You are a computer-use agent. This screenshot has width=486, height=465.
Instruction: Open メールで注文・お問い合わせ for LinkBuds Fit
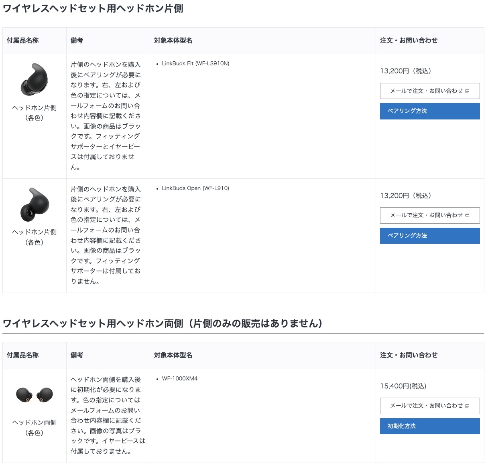click(426, 91)
